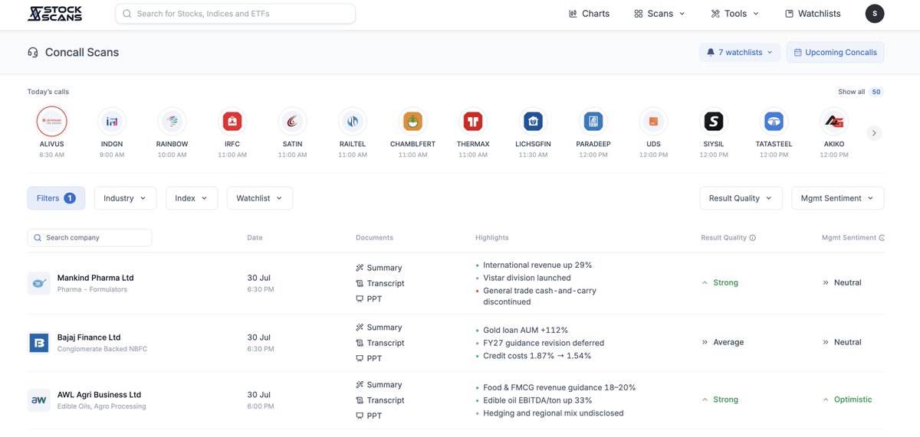
Task: Click Show all 50 calls
Action: coord(860,92)
